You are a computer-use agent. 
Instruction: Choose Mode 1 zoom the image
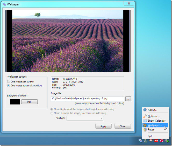[78, 113]
